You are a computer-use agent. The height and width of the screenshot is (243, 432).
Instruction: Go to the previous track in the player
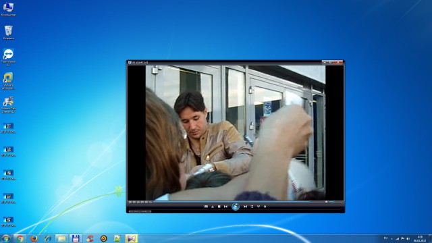(226, 207)
